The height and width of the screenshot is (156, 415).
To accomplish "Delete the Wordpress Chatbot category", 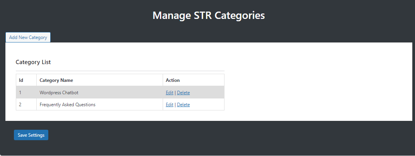I will (183, 93).
